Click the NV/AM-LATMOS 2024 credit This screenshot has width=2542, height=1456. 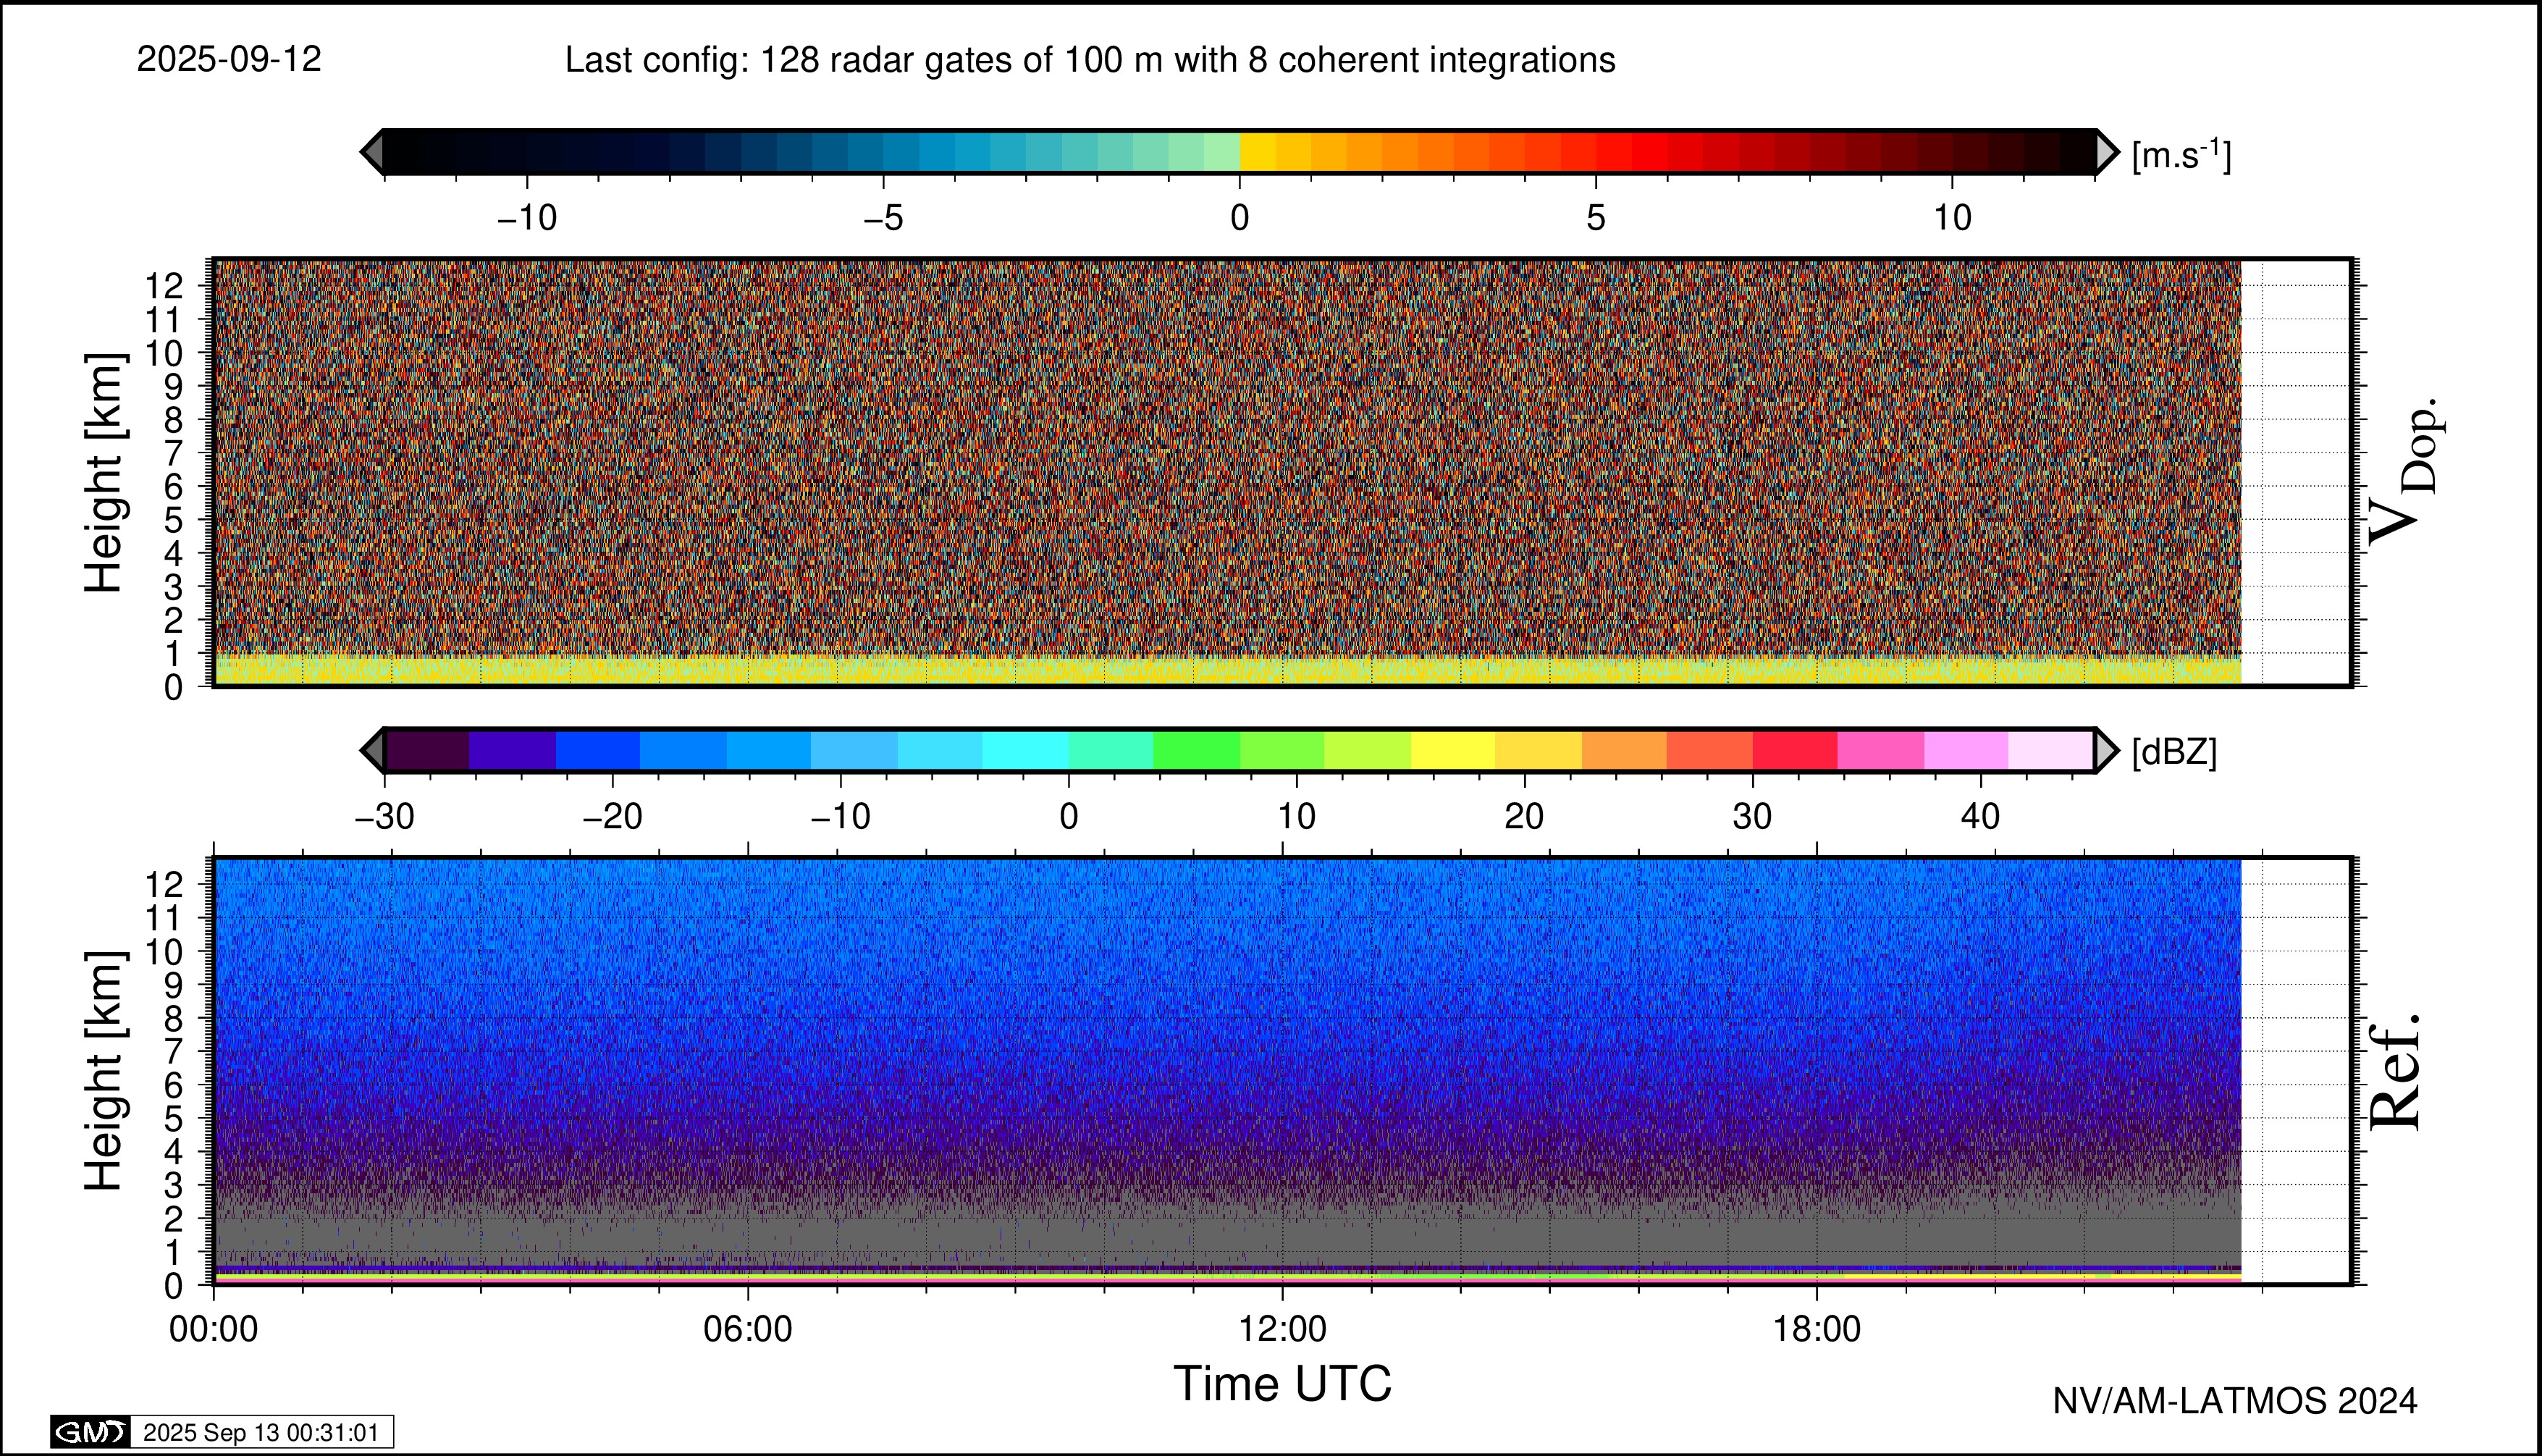(x=2234, y=1401)
